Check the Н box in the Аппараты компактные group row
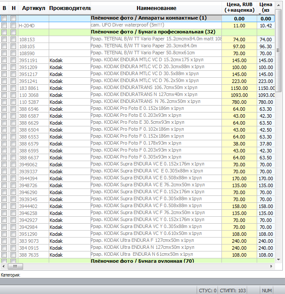Viewport: 285px width, 294px height. (13, 18)
